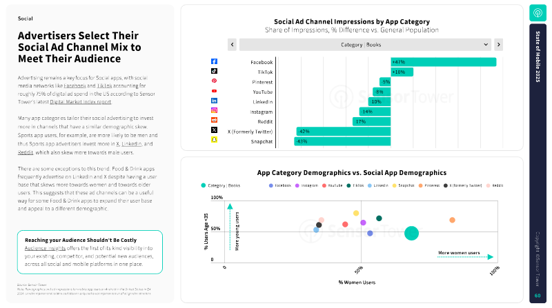Go to previous category with left arrow
Viewport: 552px width, 308px height.
click(x=232, y=45)
